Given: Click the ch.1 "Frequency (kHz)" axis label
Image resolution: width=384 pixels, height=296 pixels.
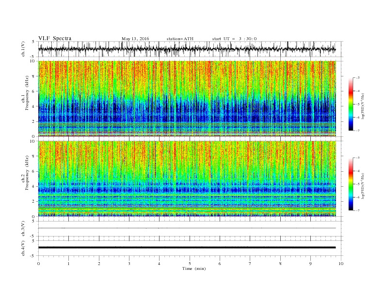Looking at the screenshot, I should [x=27, y=93].
